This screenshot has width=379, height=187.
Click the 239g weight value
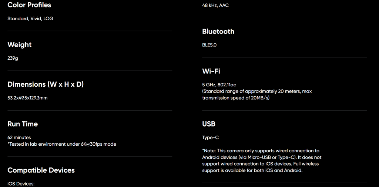point(13,58)
